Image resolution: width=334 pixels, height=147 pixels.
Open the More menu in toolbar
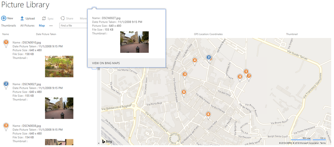click(x=83, y=18)
